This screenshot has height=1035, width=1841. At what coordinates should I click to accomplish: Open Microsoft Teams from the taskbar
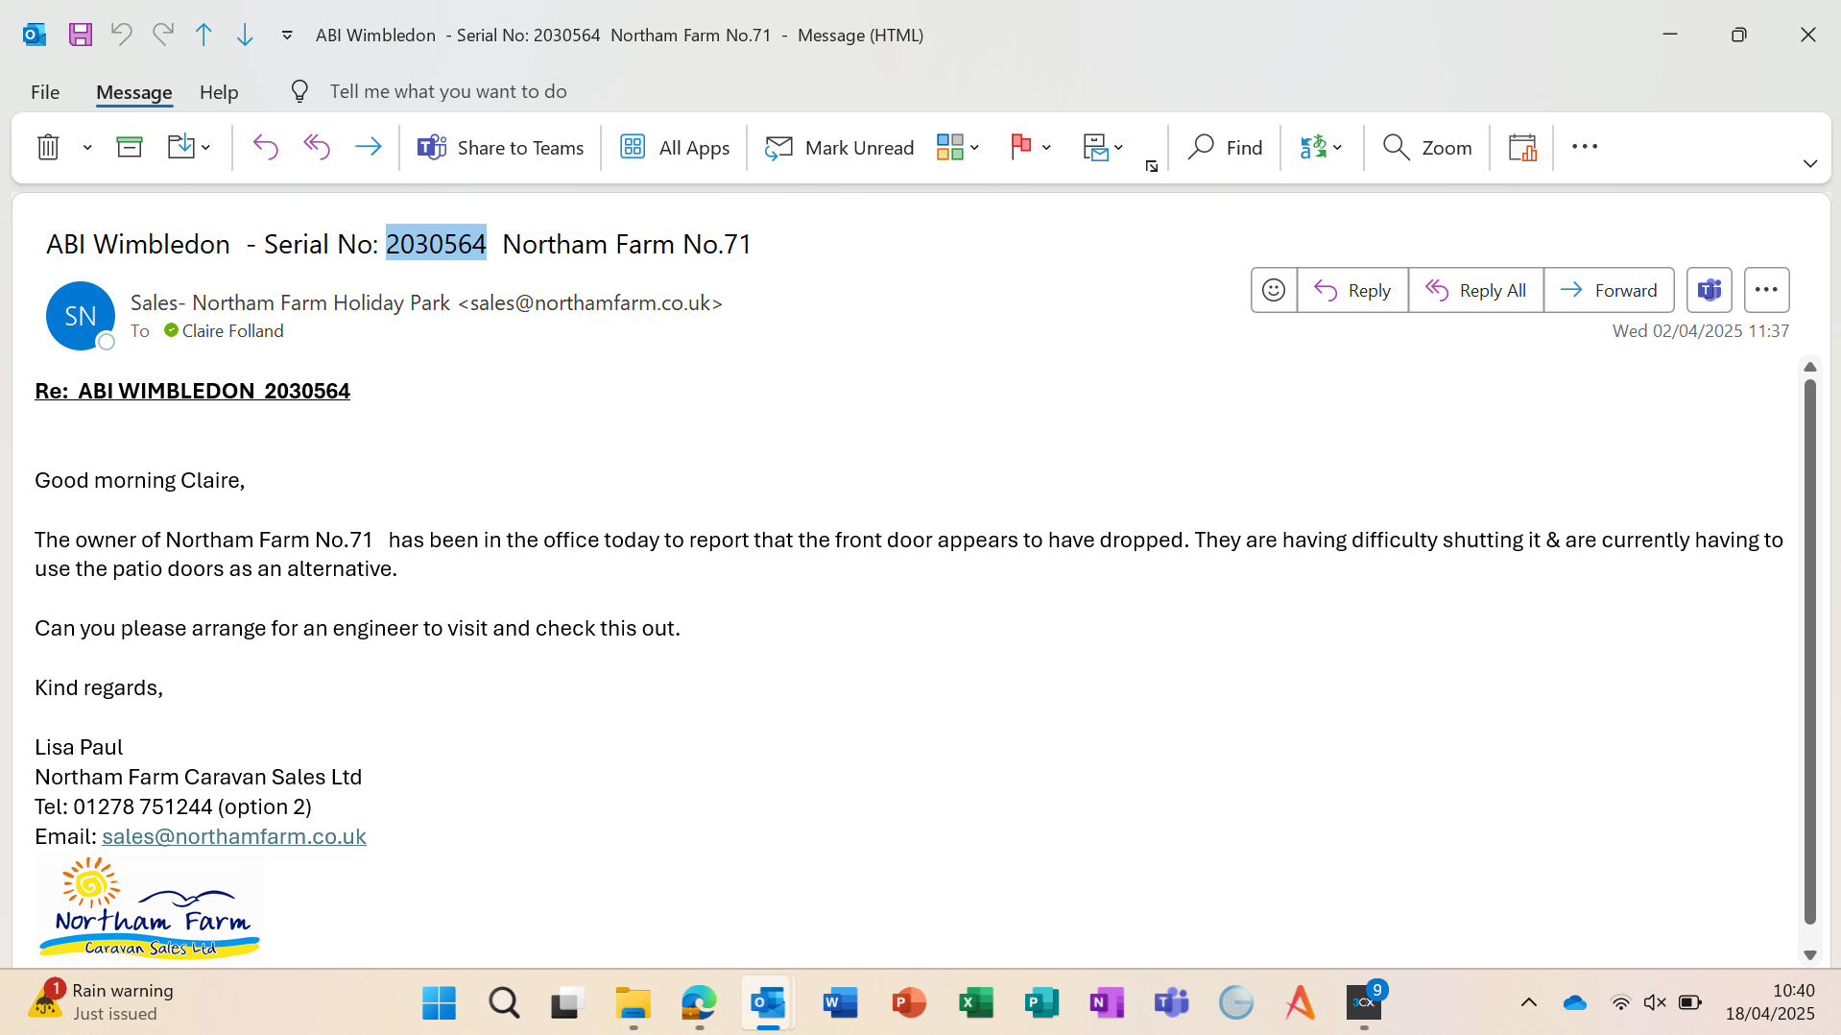pyautogui.click(x=1172, y=1003)
